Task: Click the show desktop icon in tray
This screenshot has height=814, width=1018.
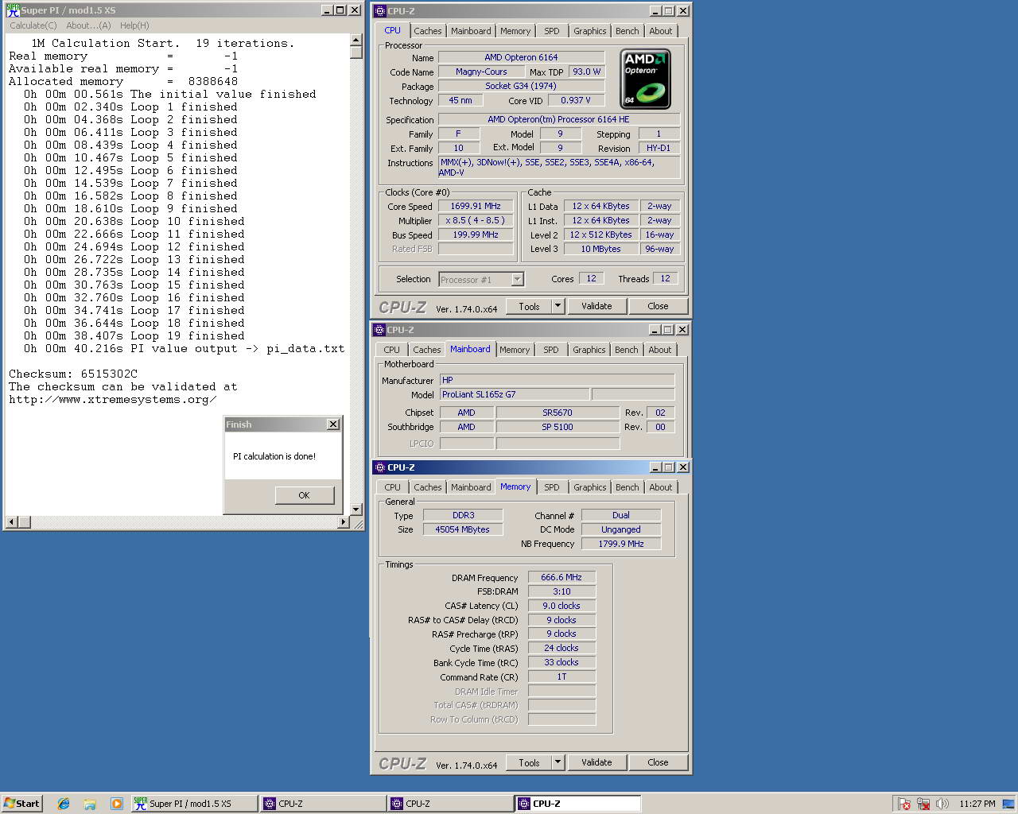Action: coord(1008,804)
